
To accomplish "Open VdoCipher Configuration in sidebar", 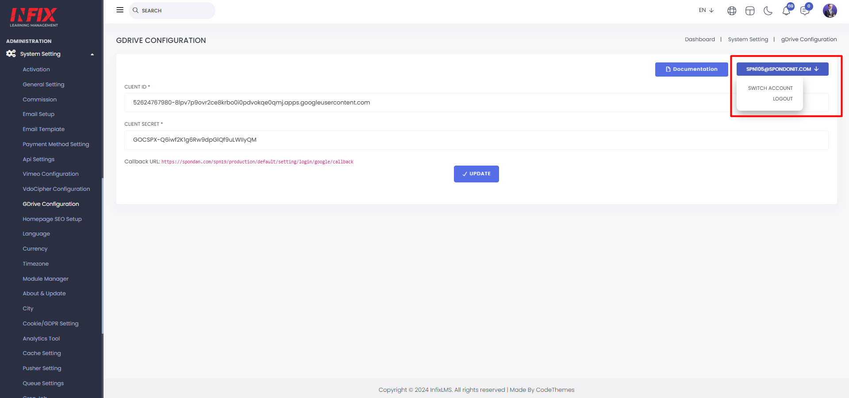I will 56,189.
